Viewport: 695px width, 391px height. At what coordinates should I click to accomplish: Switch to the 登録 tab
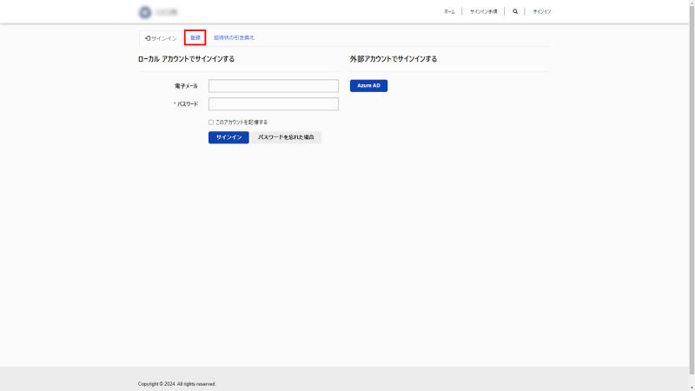195,38
